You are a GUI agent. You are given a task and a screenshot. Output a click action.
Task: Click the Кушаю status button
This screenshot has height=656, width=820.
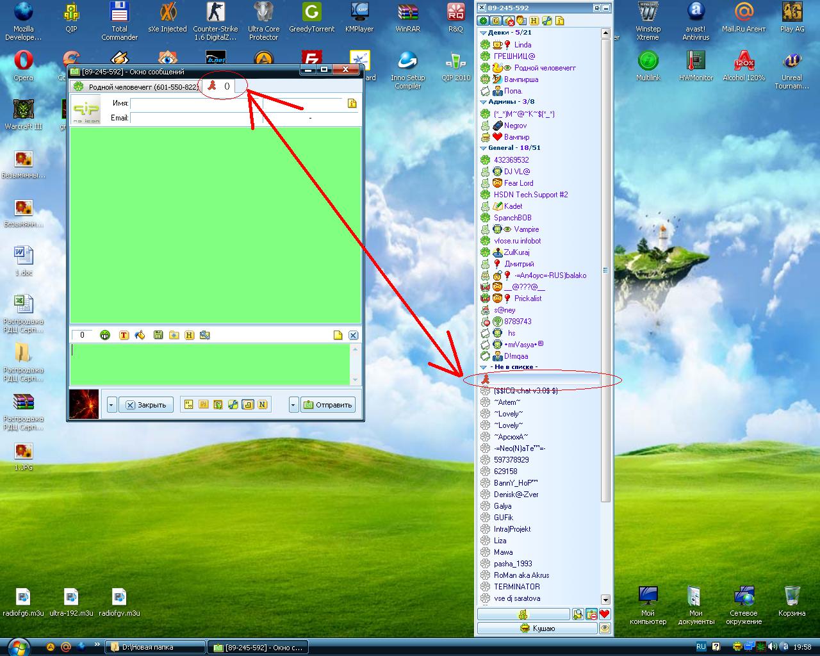pos(537,628)
